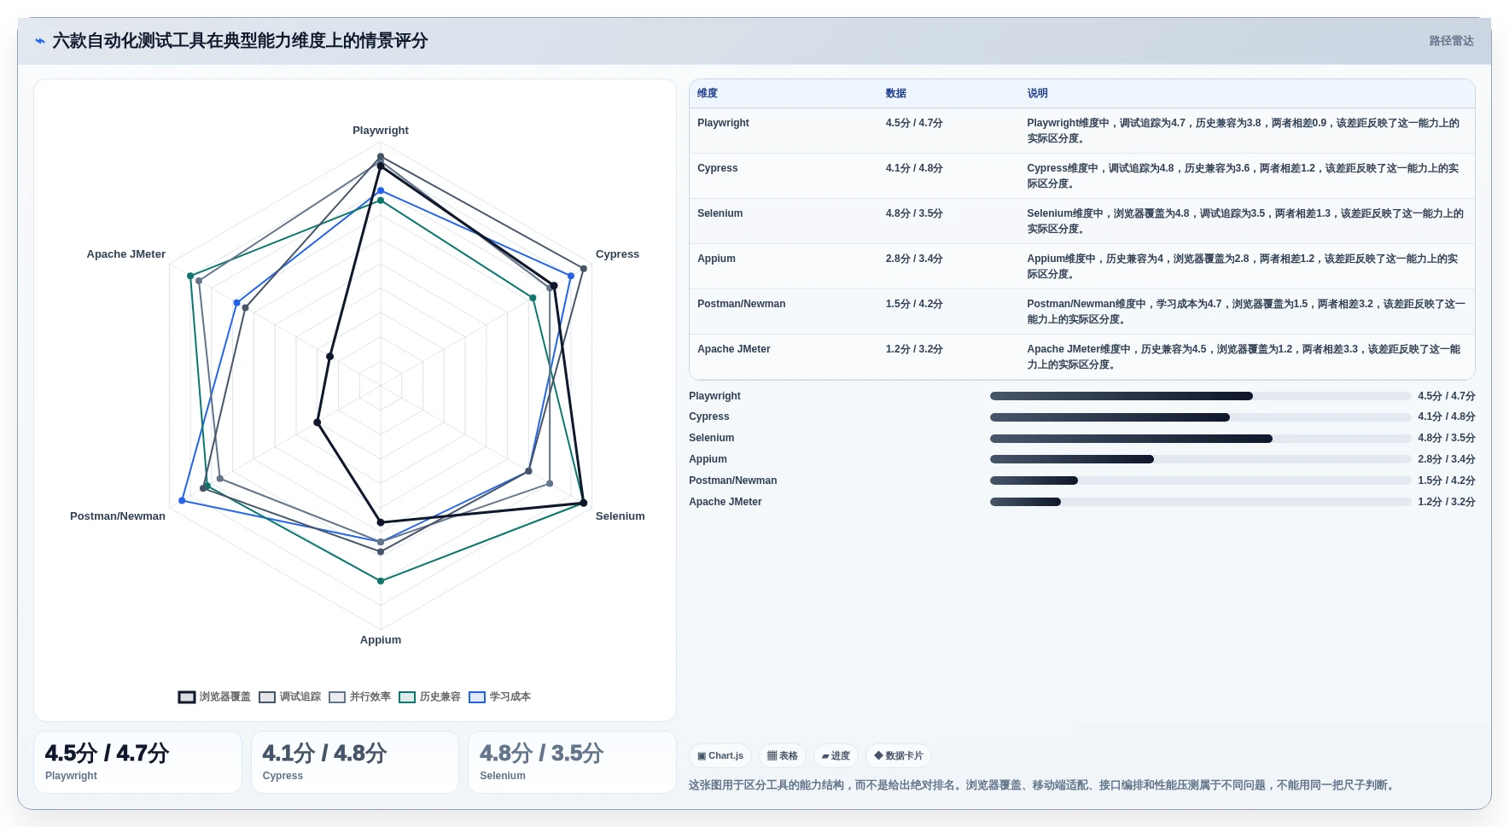Click the 进度 tag chip
The height and width of the screenshot is (827, 1509).
(x=836, y=756)
